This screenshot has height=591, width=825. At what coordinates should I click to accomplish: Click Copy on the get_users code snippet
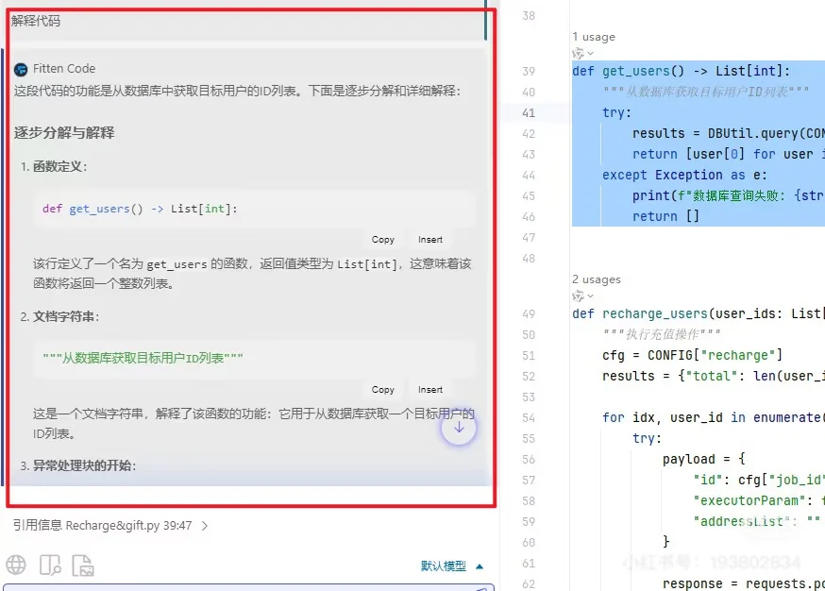click(x=383, y=239)
